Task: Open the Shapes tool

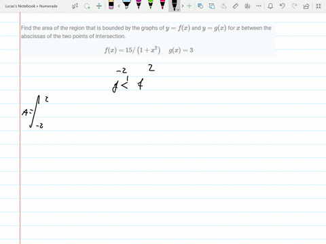Action: click(200, 6)
